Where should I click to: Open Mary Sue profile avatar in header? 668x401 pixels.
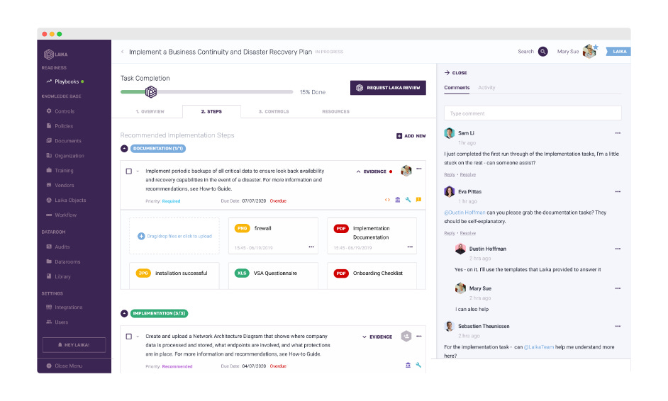(589, 51)
